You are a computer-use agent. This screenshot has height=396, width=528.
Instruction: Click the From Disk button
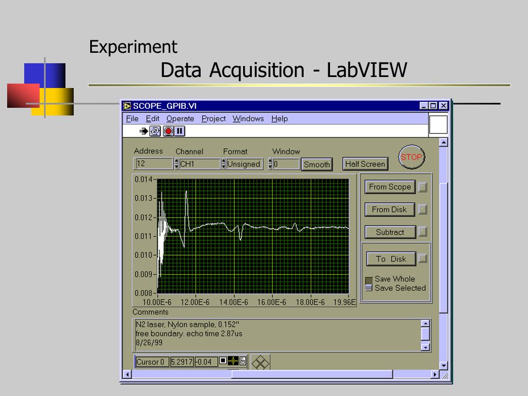point(389,210)
